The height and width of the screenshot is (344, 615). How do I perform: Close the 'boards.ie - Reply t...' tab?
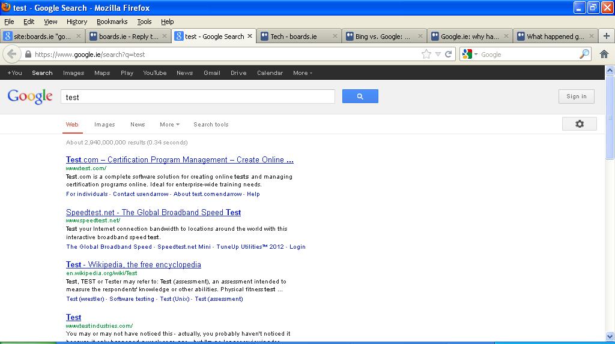pyautogui.click(x=165, y=36)
